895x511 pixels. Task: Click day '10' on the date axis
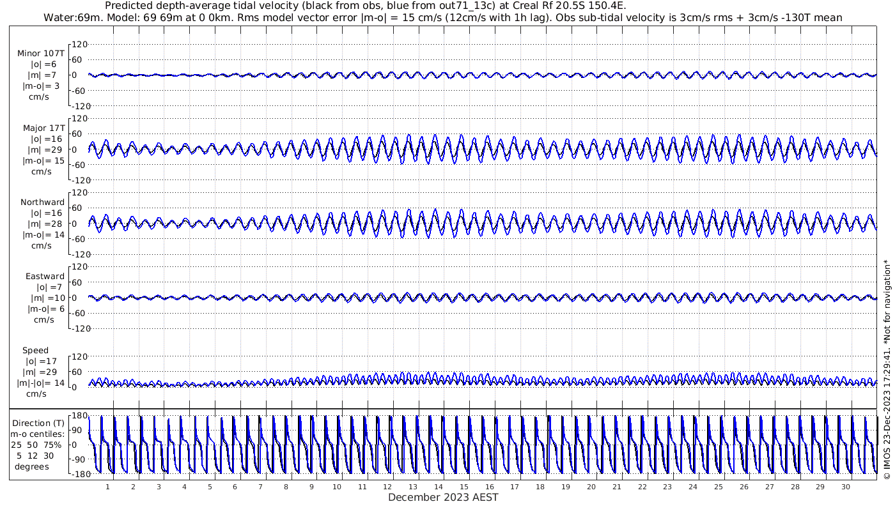coord(336,487)
